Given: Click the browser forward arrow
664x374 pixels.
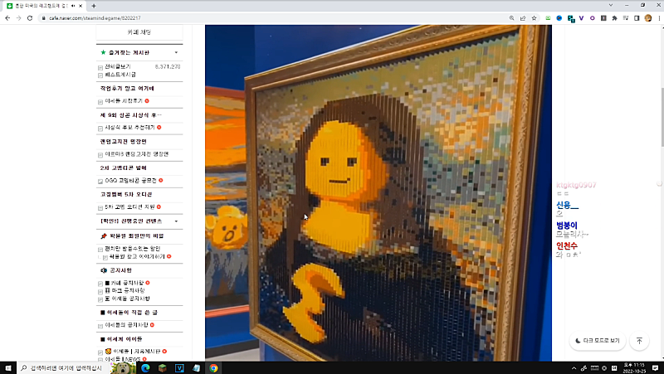Looking at the screenshot, I should coord(18,18).
